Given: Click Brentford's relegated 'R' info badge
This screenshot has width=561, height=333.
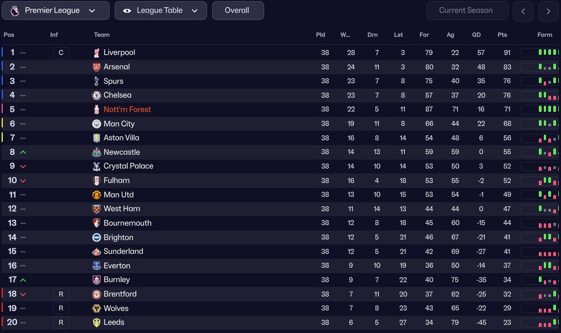Looking at the screenshot, I should 61,294.
